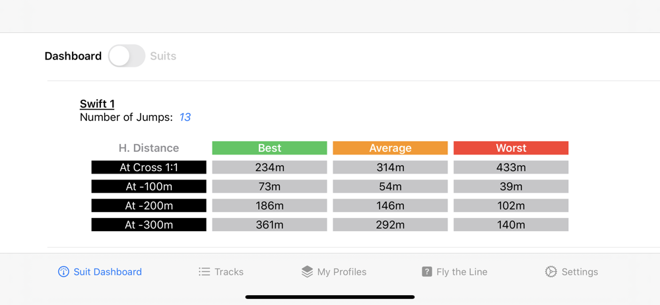Select the At Cross 1:1 row label

coord(149,167)
